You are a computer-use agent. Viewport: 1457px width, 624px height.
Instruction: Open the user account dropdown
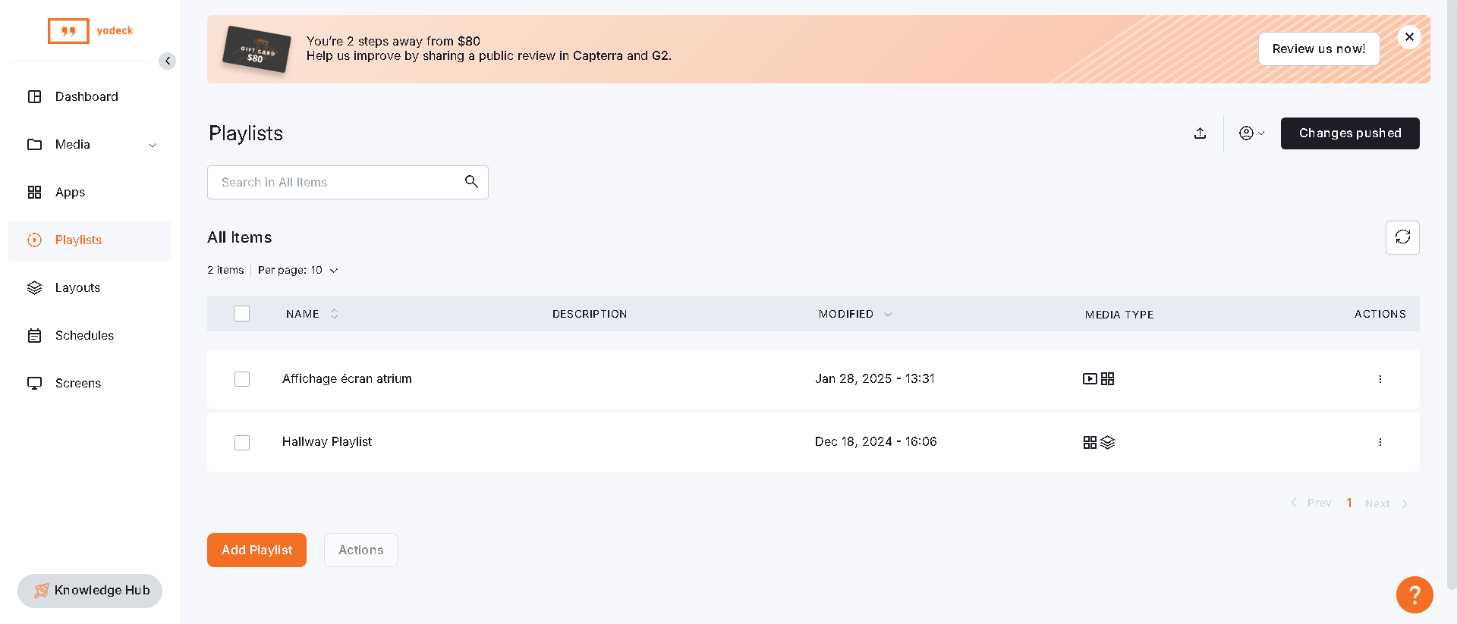coord(1251,133)
